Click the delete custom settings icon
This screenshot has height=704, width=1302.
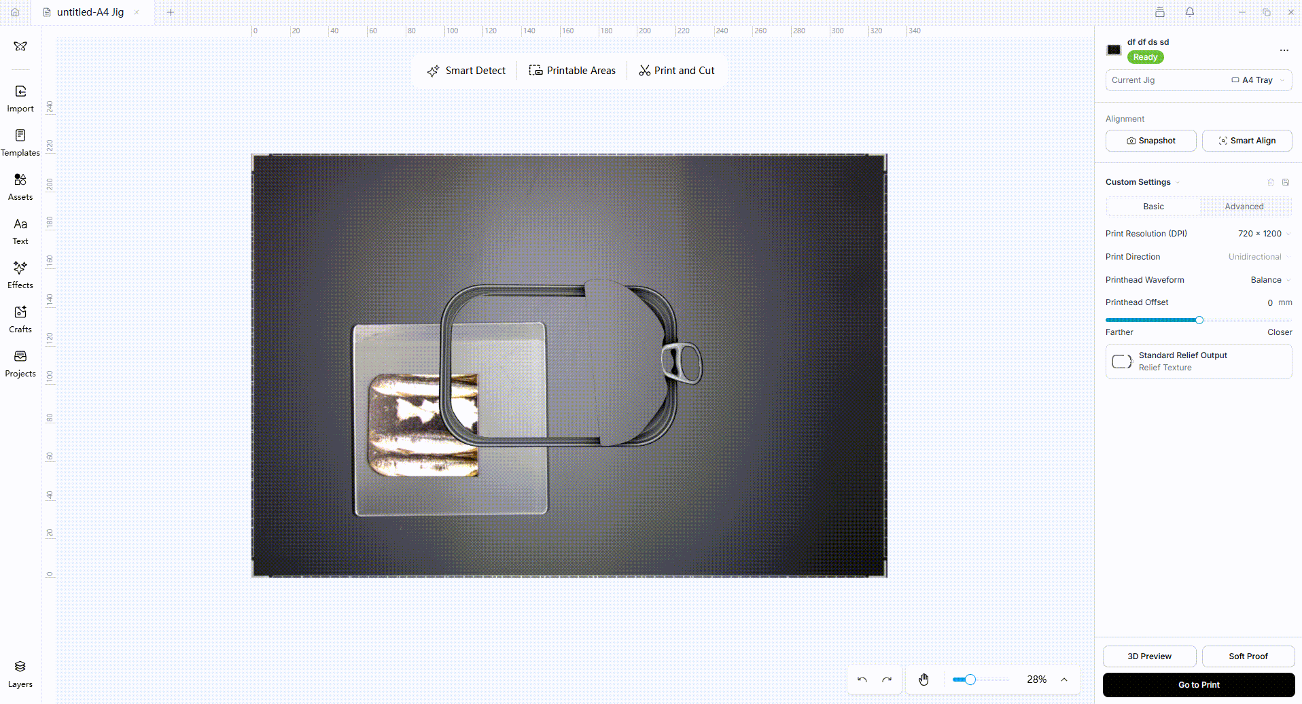click(x=1271, y=182)
